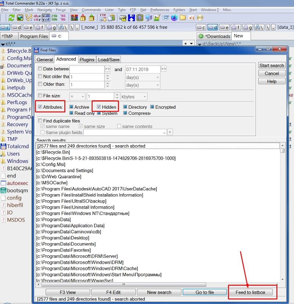Toggle the Encrypted attribute checkbox
294x304 pixels.
[x=153, y=107]
